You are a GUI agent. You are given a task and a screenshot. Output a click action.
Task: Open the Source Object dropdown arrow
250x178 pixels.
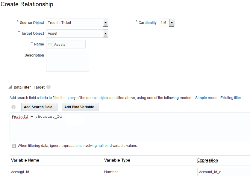point(105,23)
